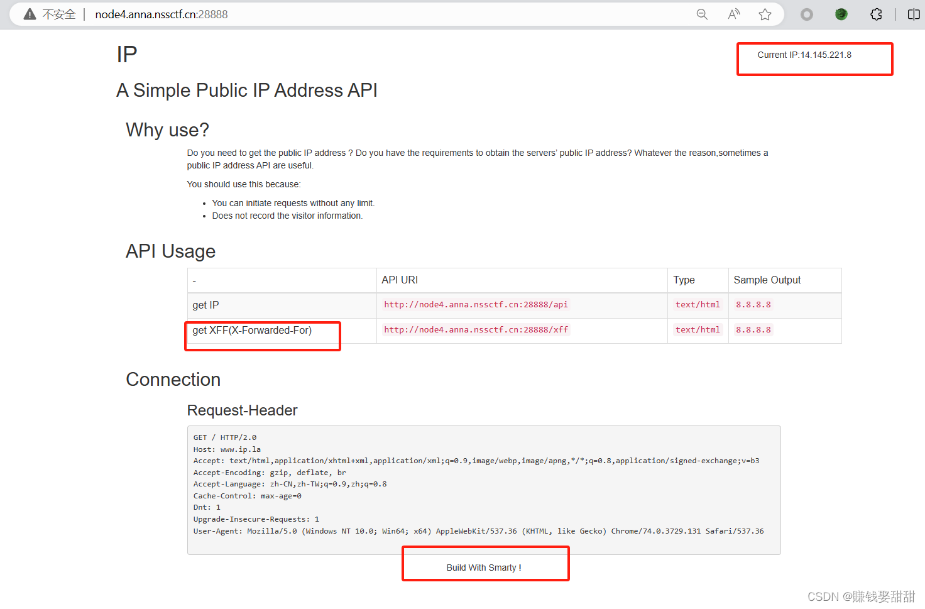This screenshot has height=609, width=925.
Task: Click the 不安全 security warning icon
Action: (29, 14)
